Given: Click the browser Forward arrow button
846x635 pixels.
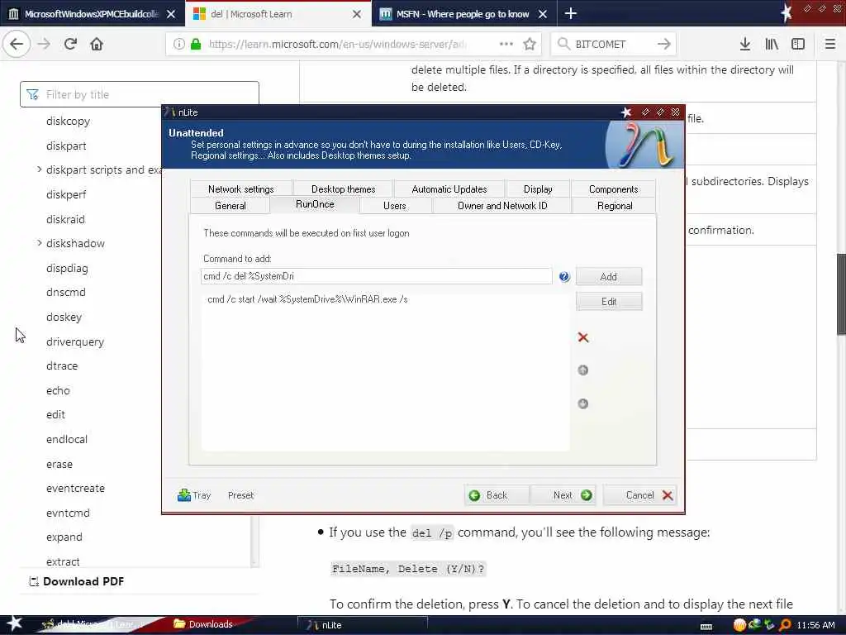Looking at the screenshot, I should 44,44.
